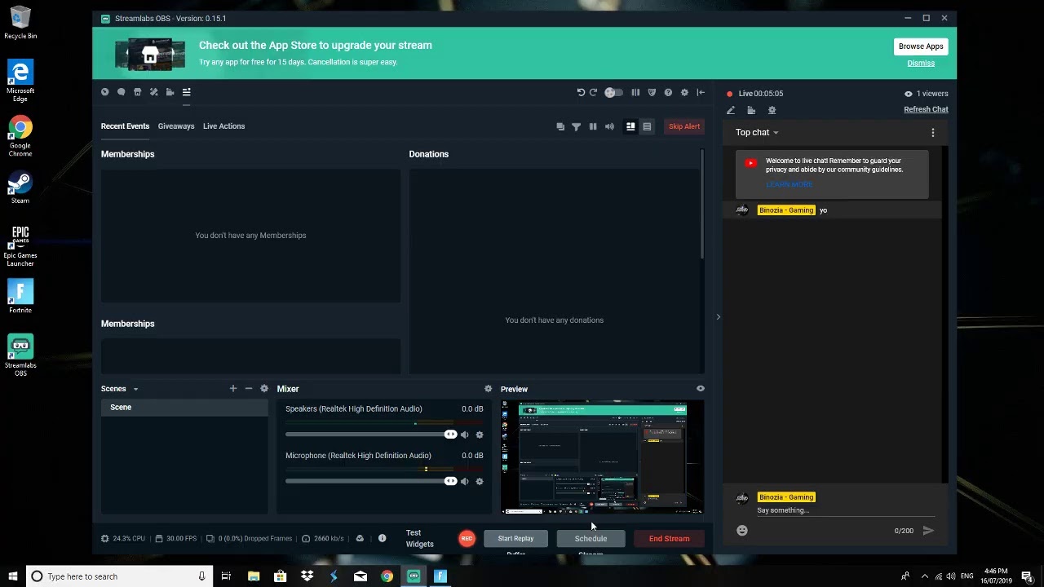The image size is (1044, 587).
Task: Expand the Top chat dropdown
Action: [757, 132]
